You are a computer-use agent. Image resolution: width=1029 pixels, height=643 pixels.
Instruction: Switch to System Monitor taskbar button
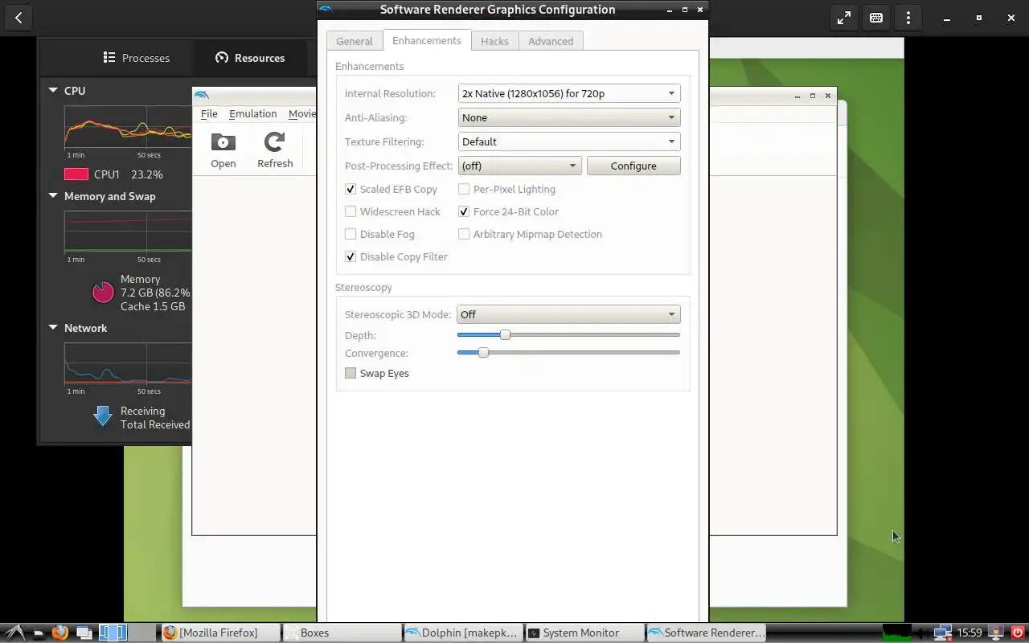pos(584,633)
